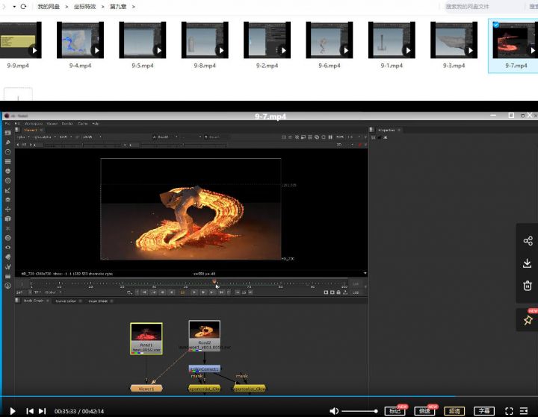538x417 pixels.
Task: Switch to the Node Graph tab
Action: [x=34, y=301]
